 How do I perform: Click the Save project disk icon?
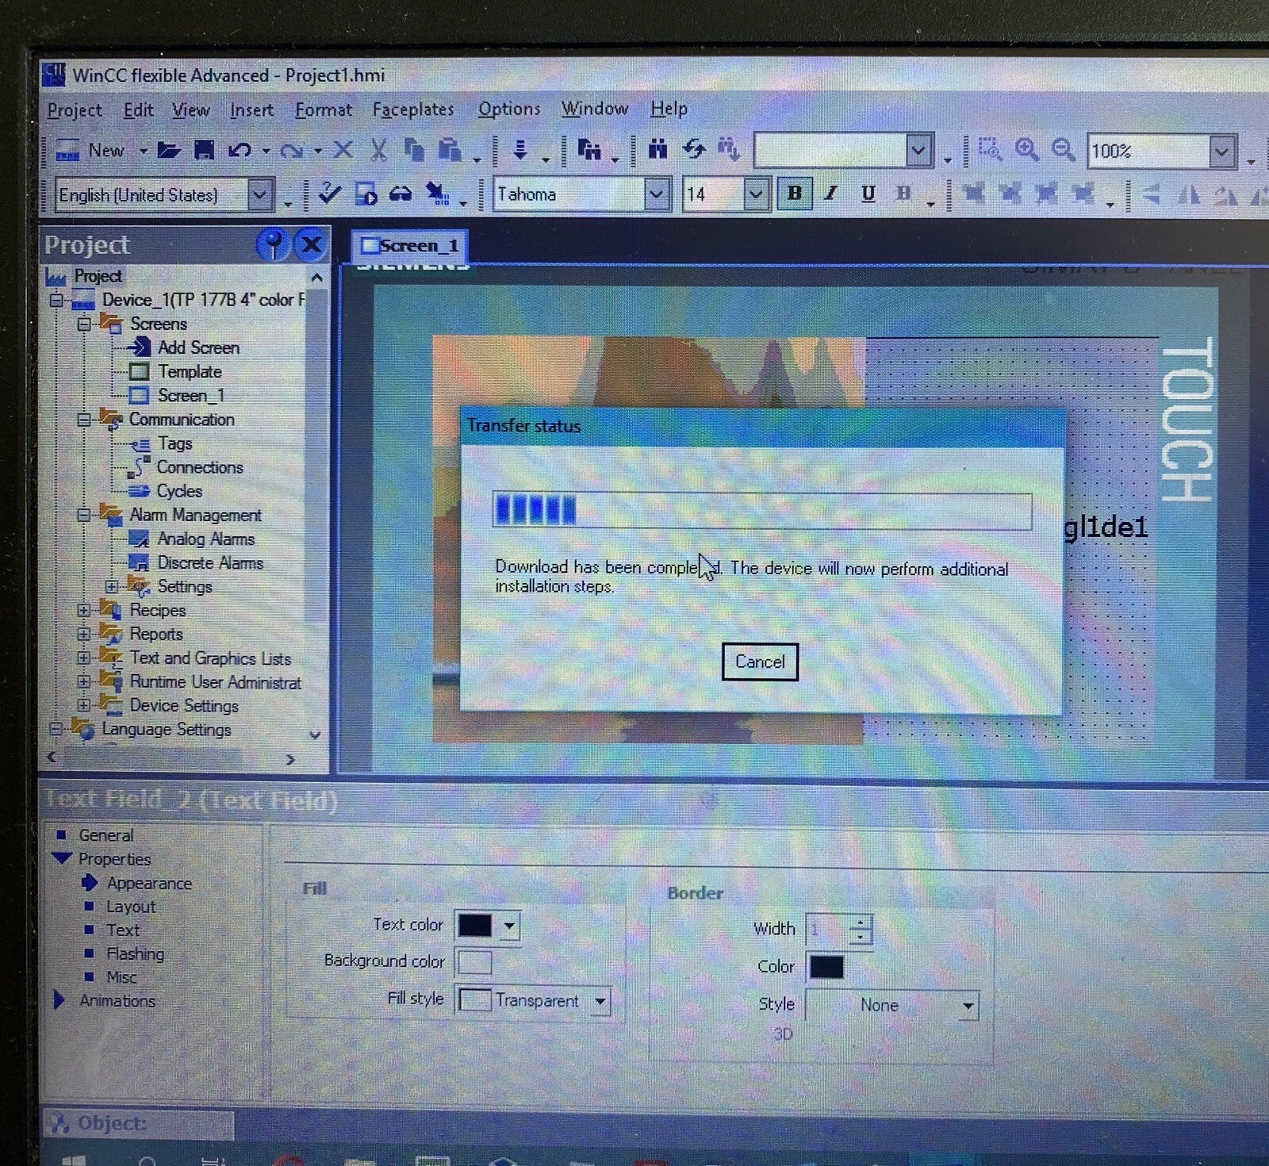click(x=204, y=150)
